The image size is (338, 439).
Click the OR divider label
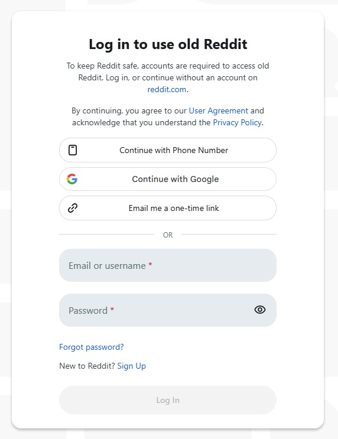tap(168, 235)
